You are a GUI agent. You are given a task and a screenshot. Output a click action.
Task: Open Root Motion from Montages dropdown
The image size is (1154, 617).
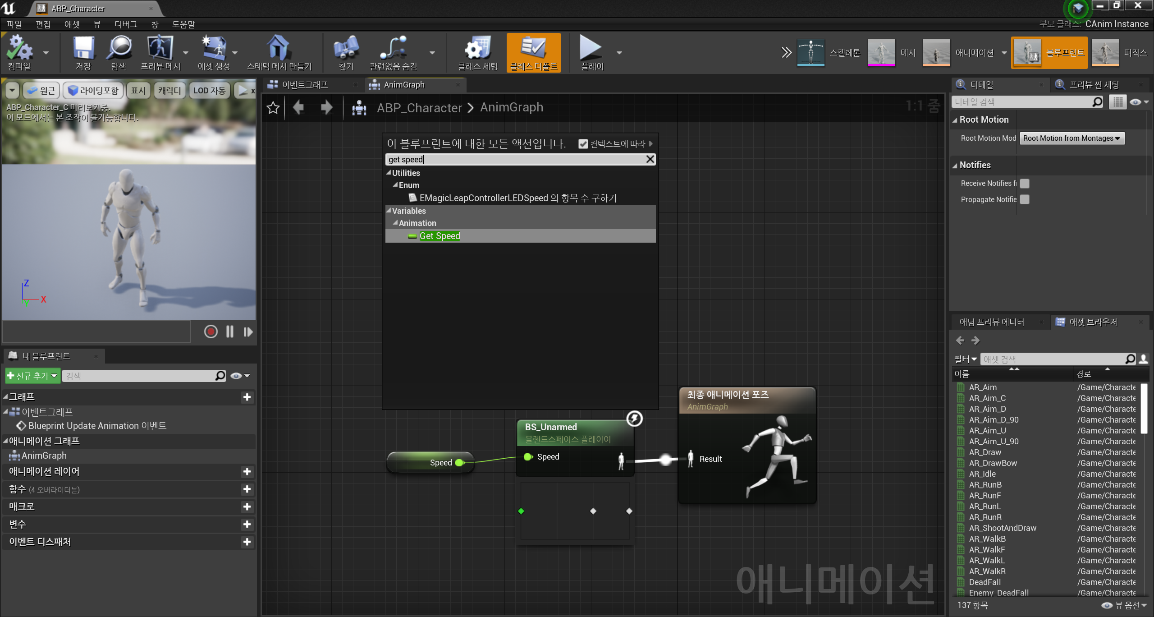[x=1072, y=138]
